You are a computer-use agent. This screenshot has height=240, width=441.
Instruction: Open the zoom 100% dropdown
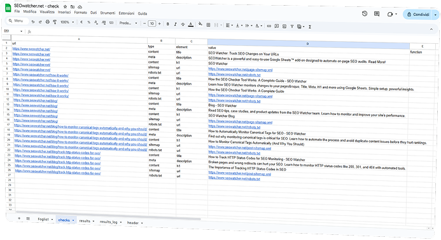click(x=67, y=22)
